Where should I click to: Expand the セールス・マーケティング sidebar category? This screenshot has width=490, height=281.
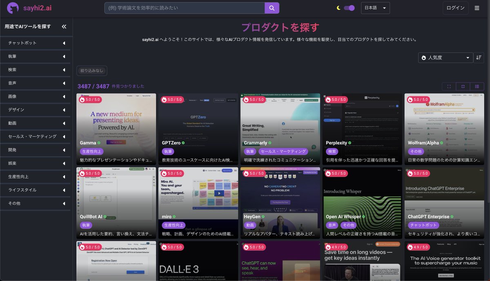[x=36, y=136]
